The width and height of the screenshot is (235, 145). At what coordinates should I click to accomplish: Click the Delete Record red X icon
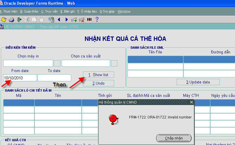82,20
